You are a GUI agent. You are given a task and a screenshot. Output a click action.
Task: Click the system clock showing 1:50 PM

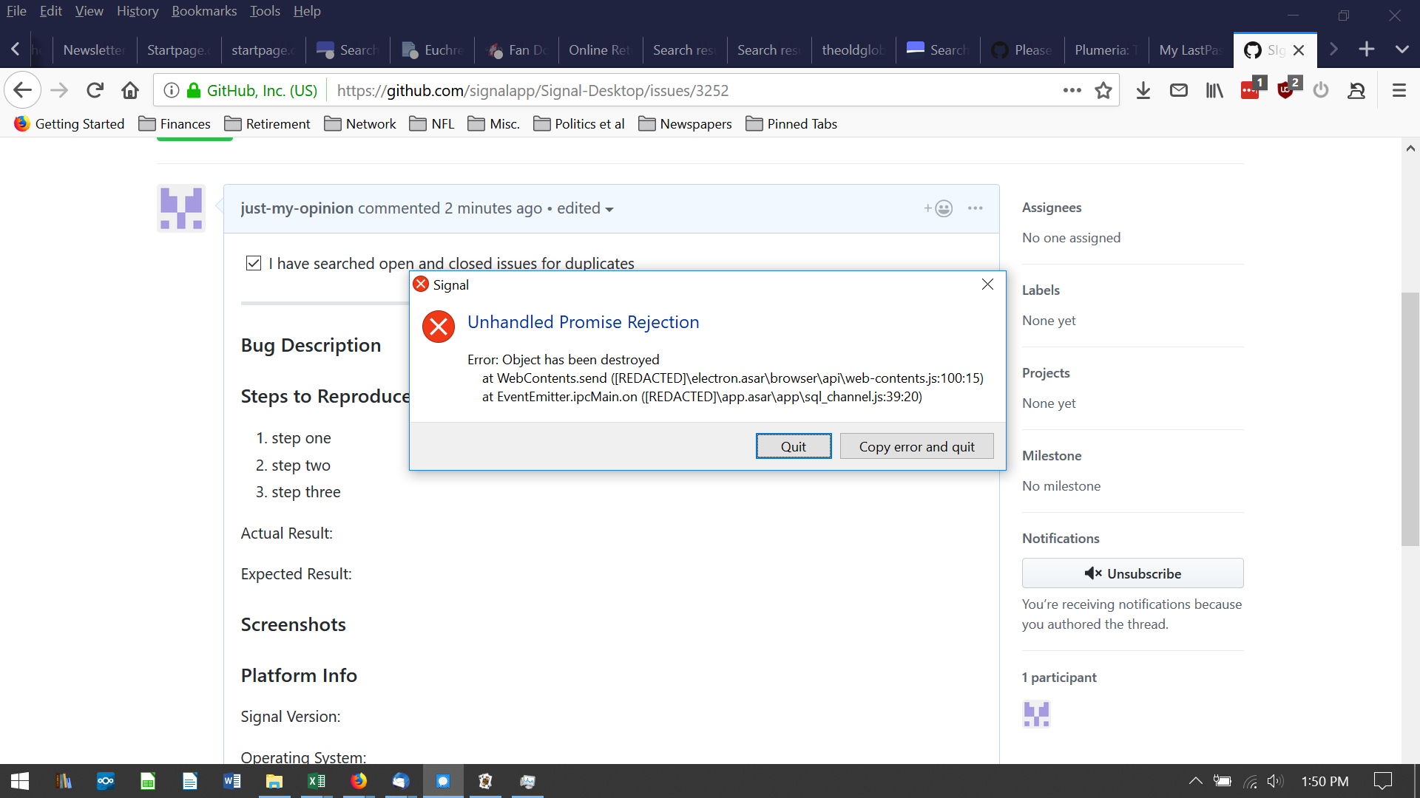[1325, 781]
